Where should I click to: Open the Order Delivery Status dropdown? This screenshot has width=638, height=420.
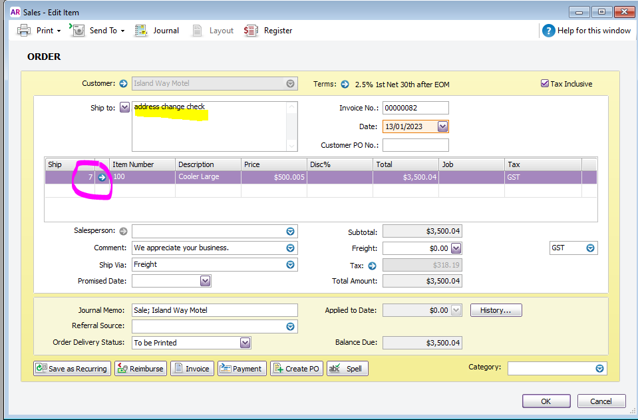(245, 343)
